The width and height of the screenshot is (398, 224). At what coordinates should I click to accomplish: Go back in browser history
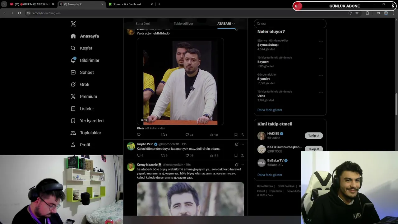click(x=4, y=13)
